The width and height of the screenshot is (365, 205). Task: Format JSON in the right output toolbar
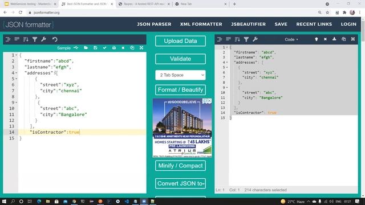(x=219, y=39)
